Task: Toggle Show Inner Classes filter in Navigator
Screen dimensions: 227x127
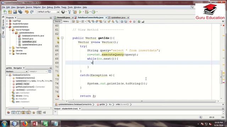Action: tap(28, 113)
